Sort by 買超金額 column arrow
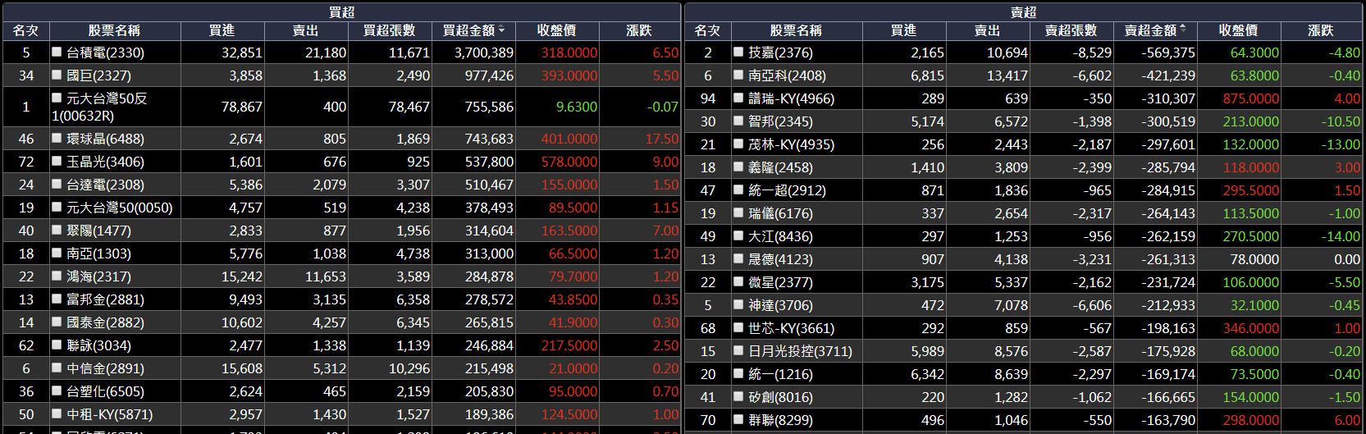The image size is (1366, 434). click(501, 30)
